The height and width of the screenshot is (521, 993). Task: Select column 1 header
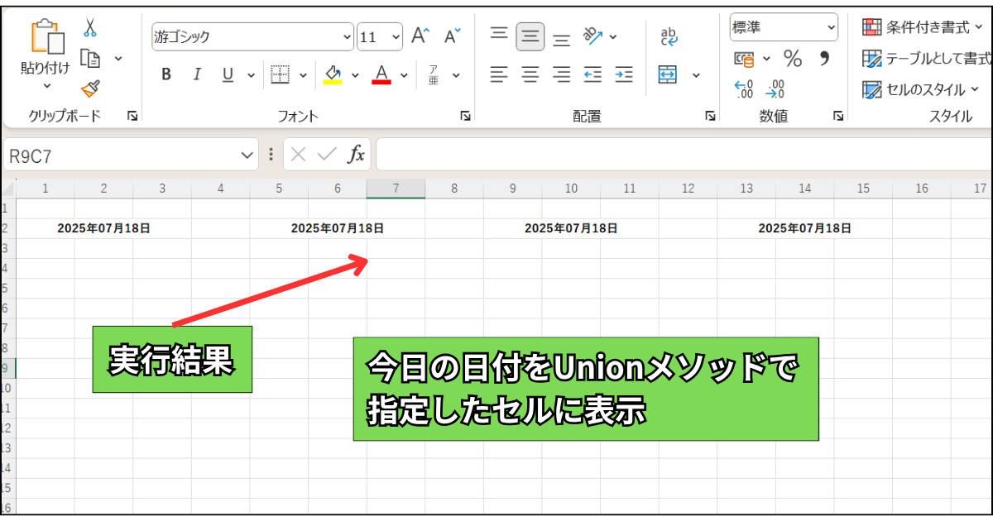pos(46,189)
